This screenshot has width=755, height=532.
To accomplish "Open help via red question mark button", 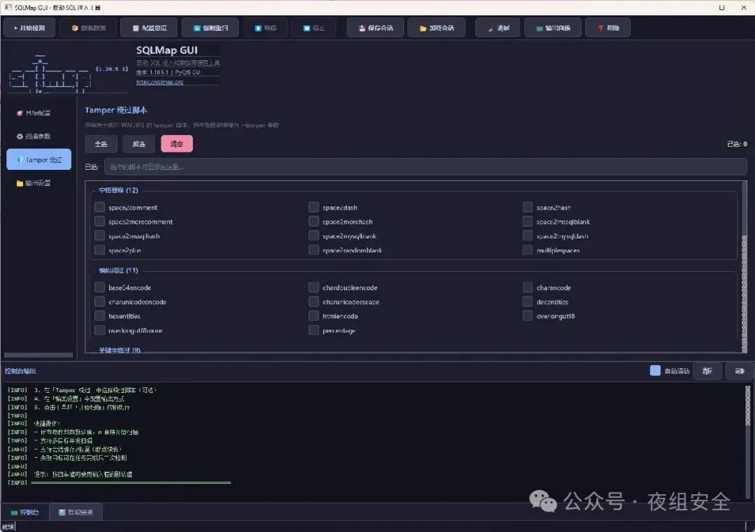I will click(607, 28).
